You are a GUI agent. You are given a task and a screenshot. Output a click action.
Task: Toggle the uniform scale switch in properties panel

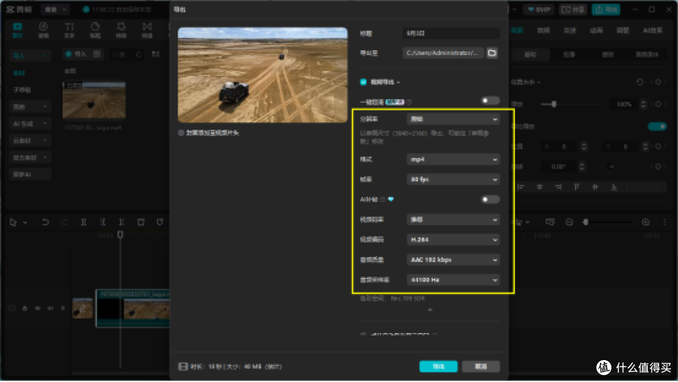pos(657,126)
